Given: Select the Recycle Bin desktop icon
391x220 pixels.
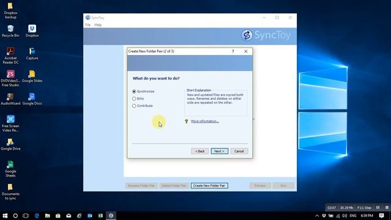Looking at the screenshot, I should [x=10, y=31].
